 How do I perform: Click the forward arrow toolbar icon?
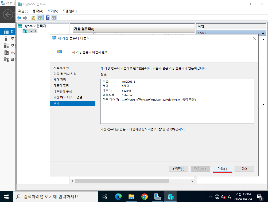coord(25,18)
